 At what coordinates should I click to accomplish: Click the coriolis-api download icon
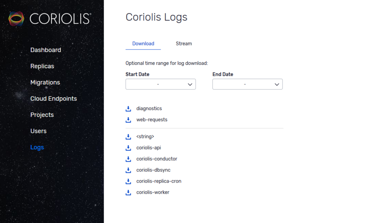[x=128, y=148]
